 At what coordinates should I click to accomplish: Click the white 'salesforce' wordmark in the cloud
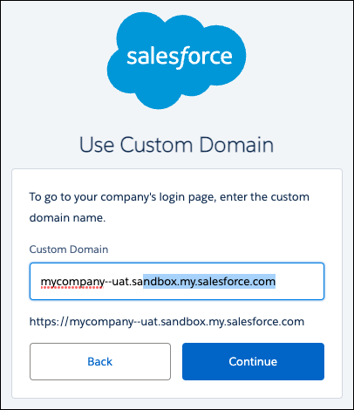[180, 57]
